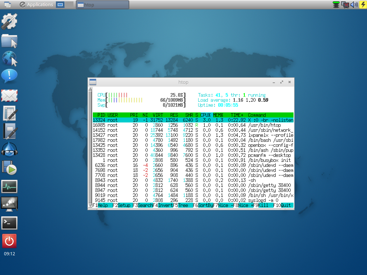Launch the headphones audio player icon

[x=9, y=150]
